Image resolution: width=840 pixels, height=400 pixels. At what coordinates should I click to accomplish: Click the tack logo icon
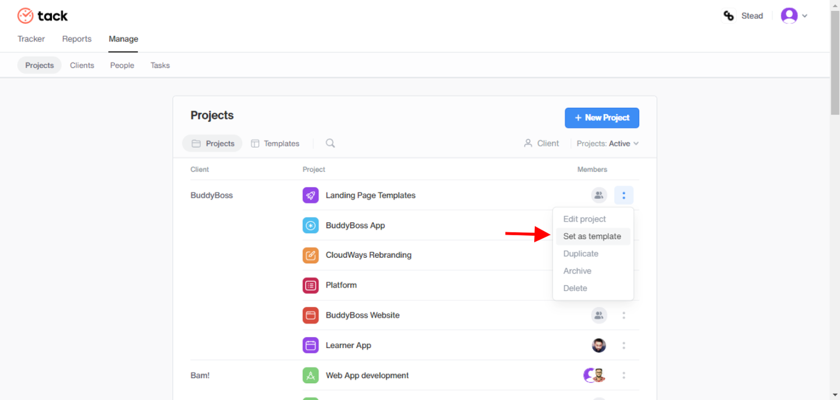[25, 16]
